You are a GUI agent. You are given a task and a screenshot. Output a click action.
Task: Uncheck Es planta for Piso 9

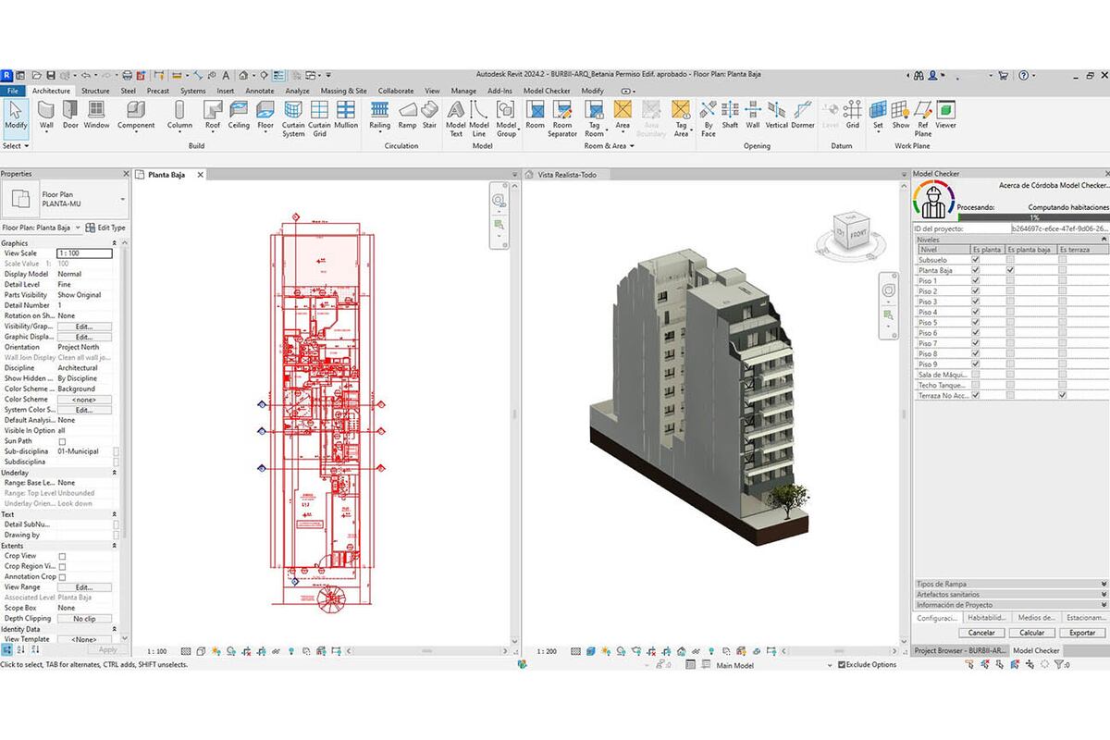pyautogui.click(x=975, y=364)
